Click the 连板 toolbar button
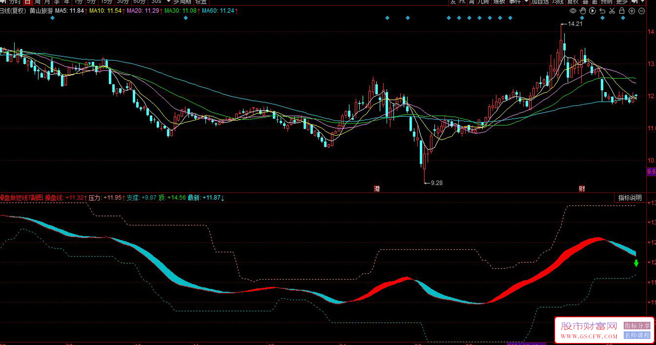 pos(499,2)
